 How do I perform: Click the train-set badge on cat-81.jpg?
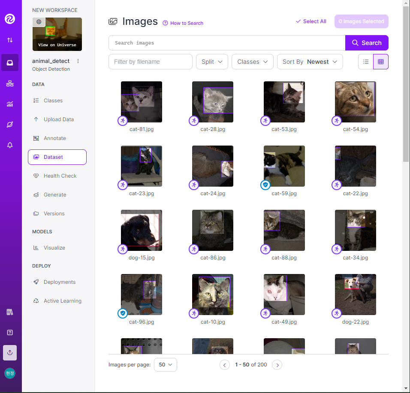[x=123, y=121]
